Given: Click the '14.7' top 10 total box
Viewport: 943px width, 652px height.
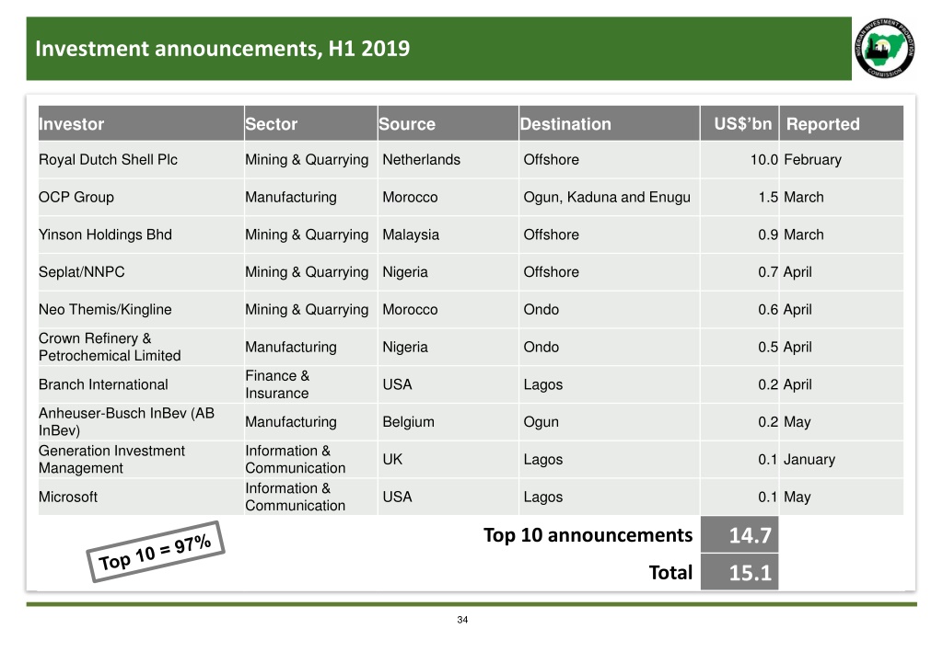Looking at the screenshot, I should (739, 534).
